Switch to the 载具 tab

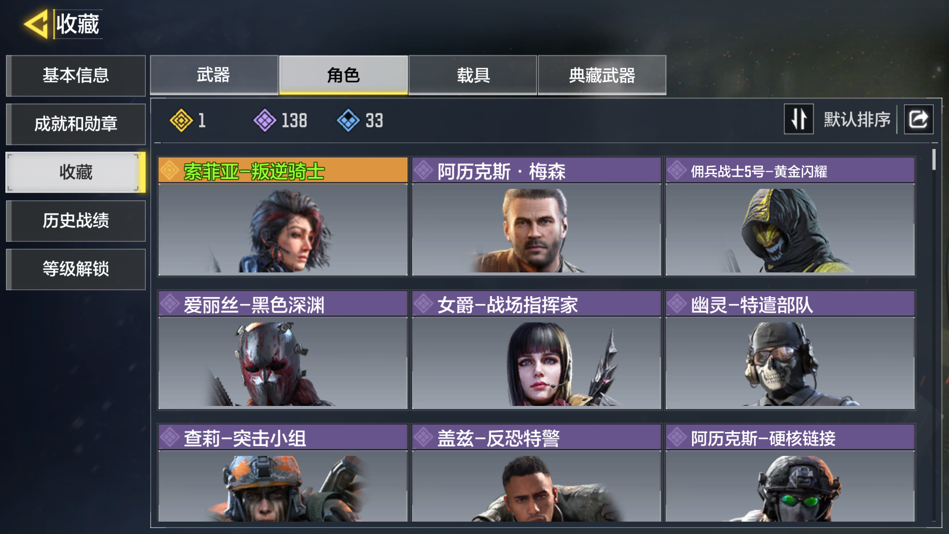473,75
